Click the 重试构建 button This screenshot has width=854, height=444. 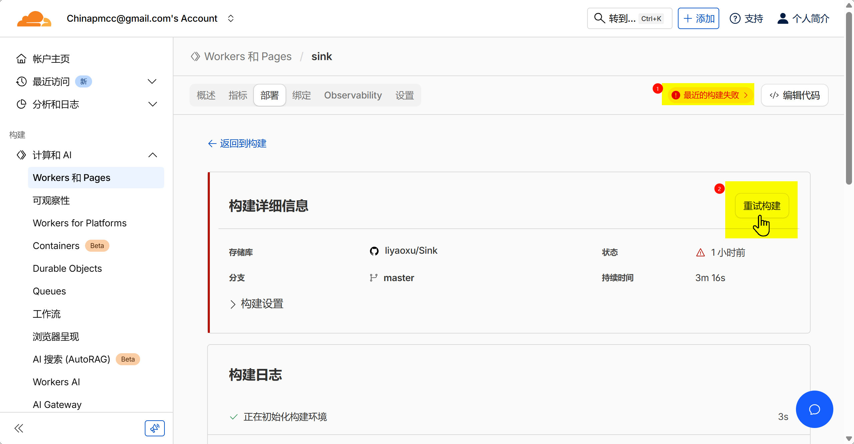[x=762, y=206]
